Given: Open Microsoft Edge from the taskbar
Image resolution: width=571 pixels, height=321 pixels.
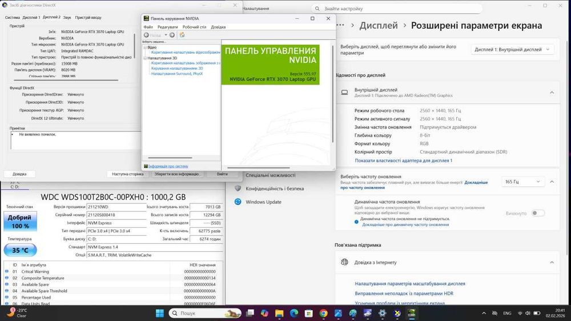Looking at the screenshot, I should click(x=294, y=313).
